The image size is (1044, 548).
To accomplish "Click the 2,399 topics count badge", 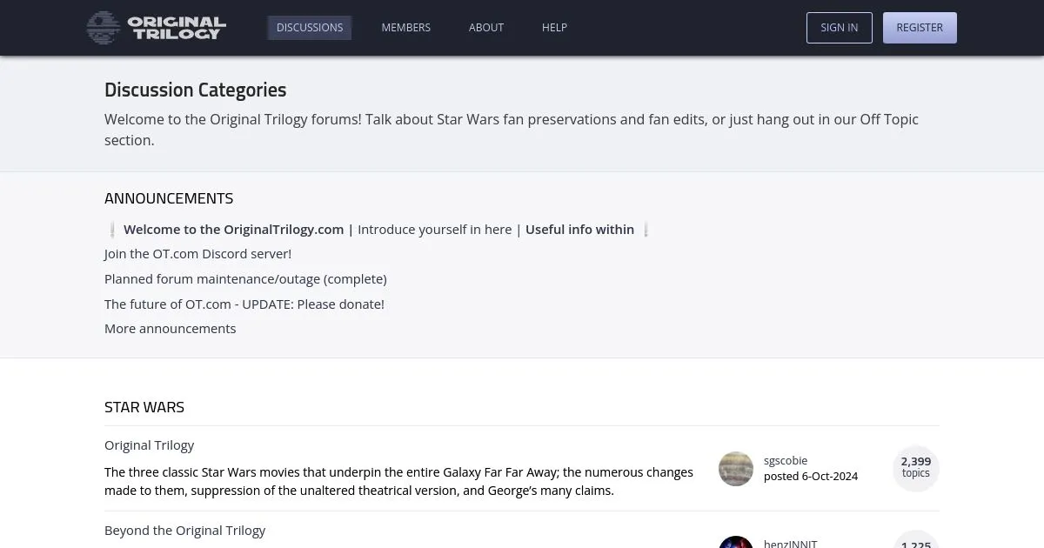I will pos(915,467).
